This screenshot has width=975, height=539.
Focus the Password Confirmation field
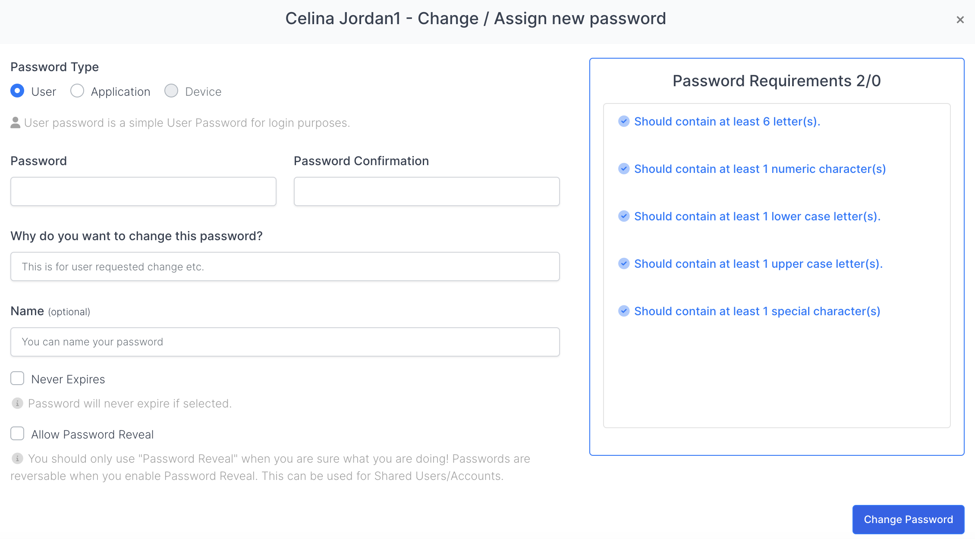click(427, 191)
